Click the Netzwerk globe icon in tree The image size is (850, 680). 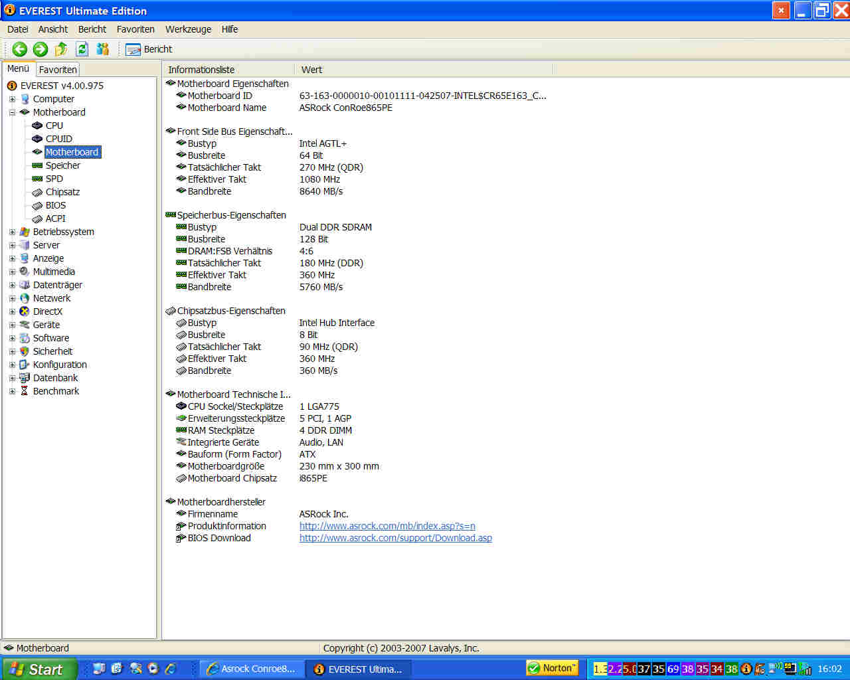pos(25,298)
